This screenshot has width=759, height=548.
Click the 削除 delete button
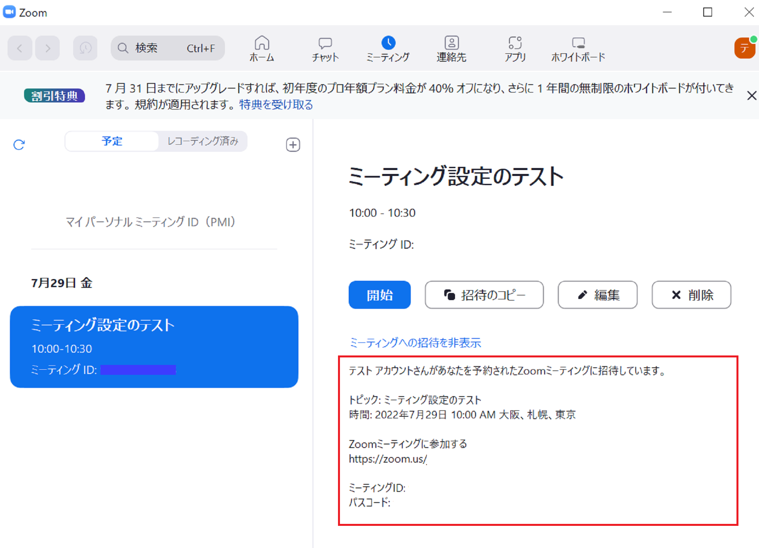coord(691,295)
